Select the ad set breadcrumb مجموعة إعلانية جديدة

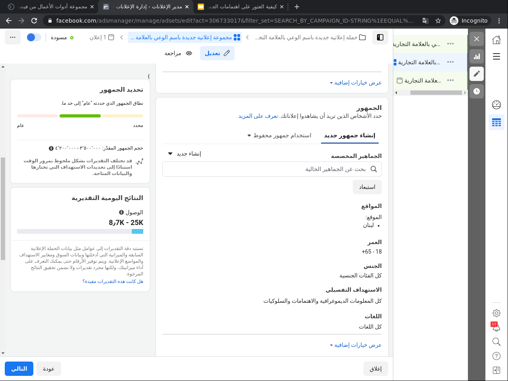tap(185, 37)
